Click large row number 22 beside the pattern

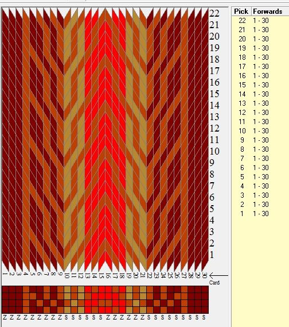click(x=214, y=13)
